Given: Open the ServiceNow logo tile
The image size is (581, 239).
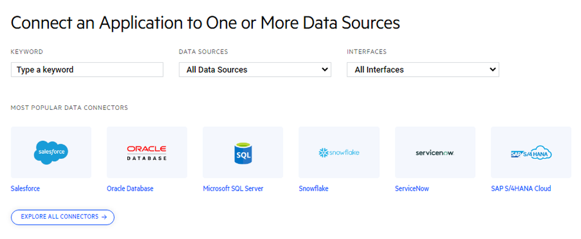Looking at the screenshot, I should pyautogui.click(x=435, y=152).
